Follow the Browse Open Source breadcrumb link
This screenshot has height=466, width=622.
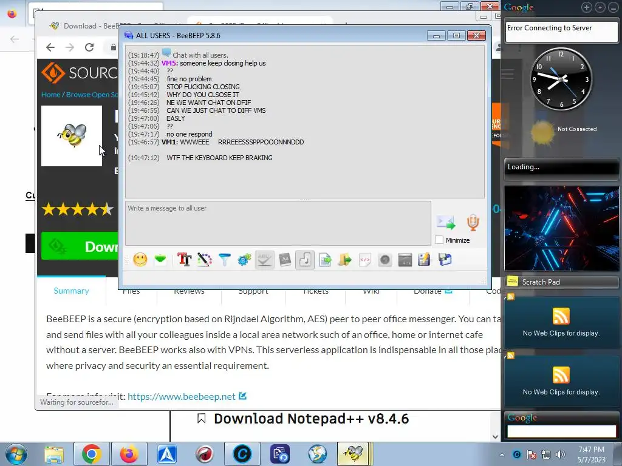click(92, 95)
